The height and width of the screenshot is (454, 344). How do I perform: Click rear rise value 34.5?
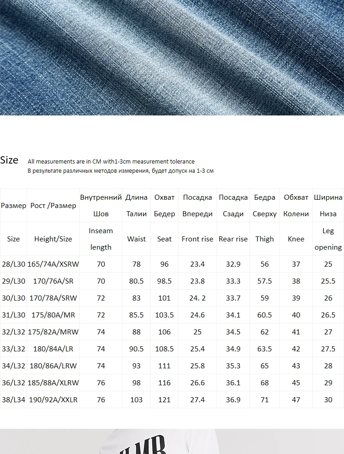[233, 332]
